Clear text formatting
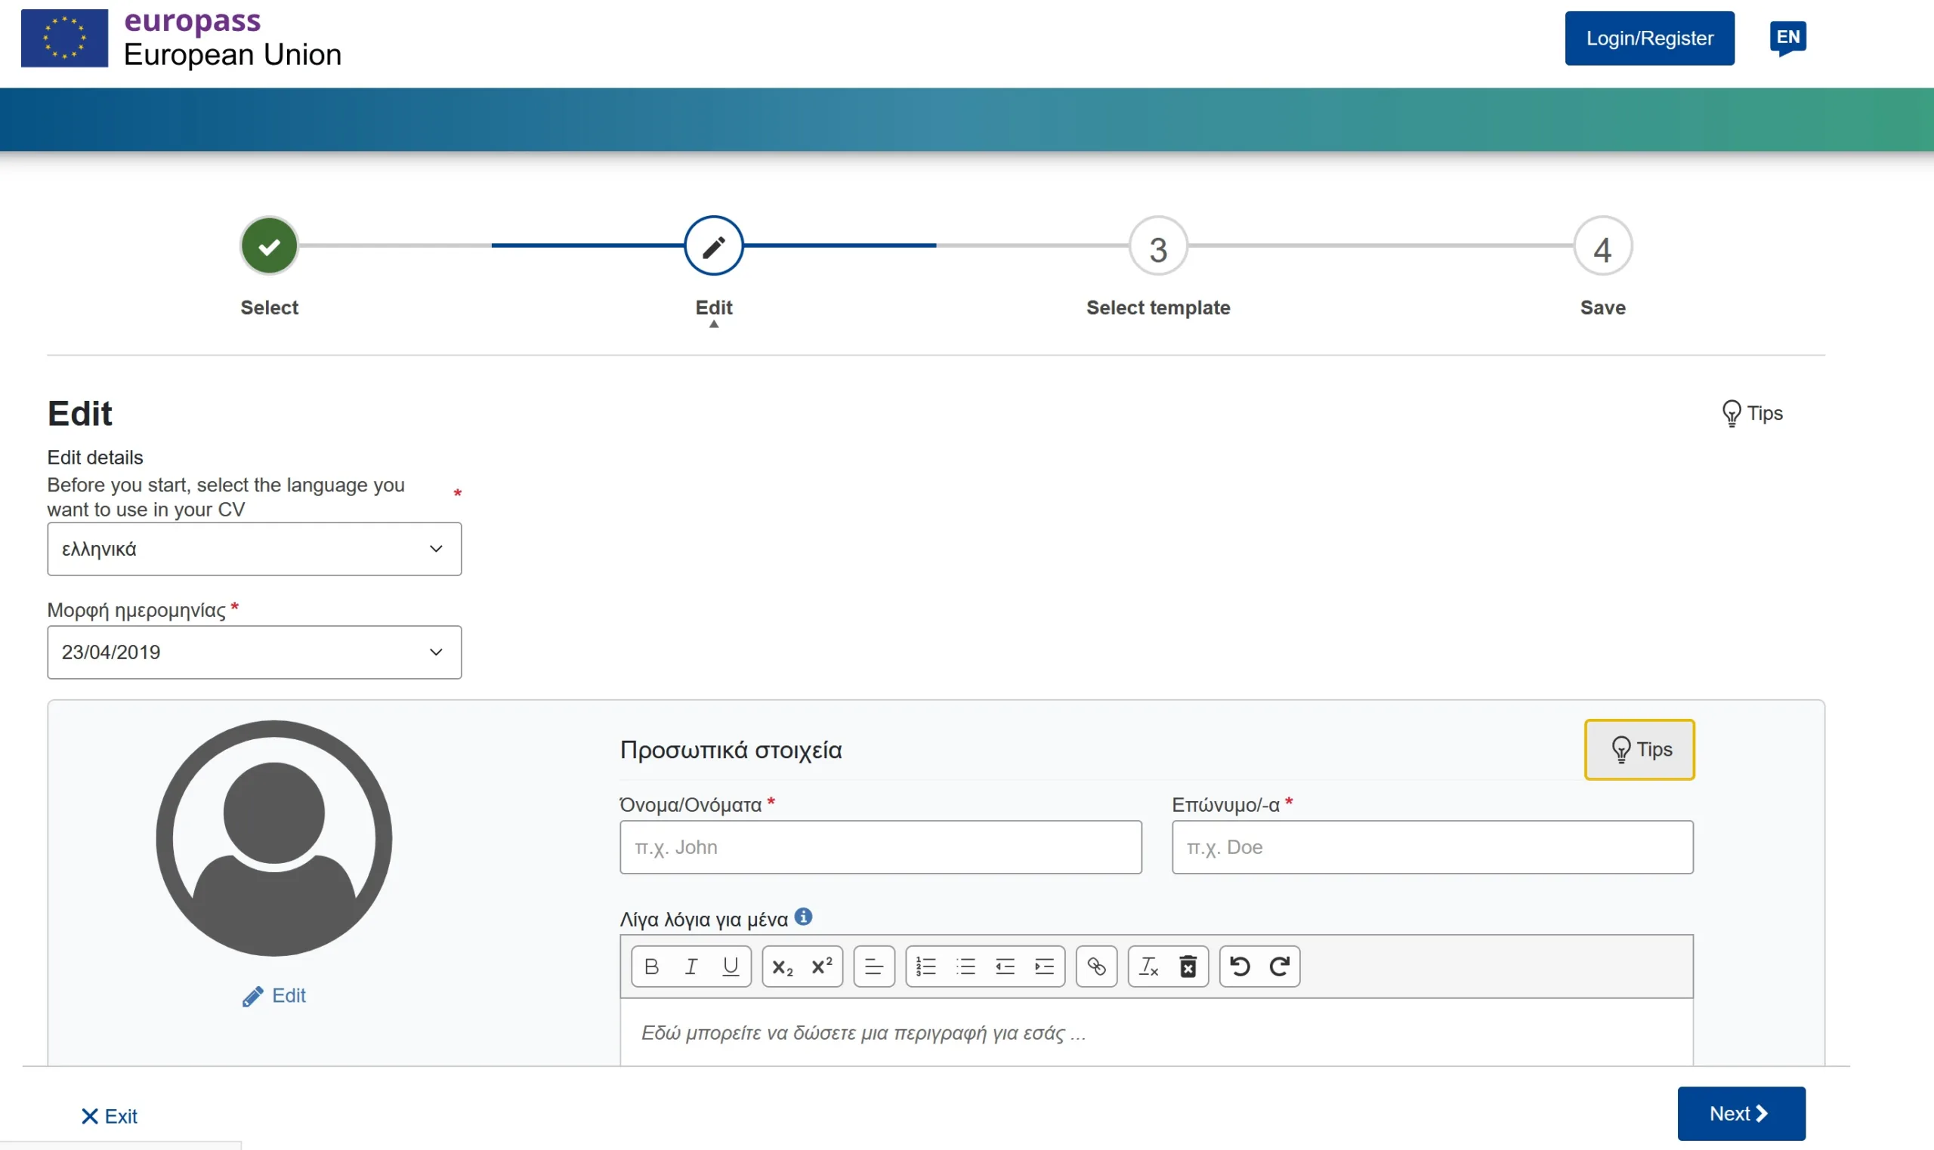This screenshot has width=1934, height=1150. coord(1149,967)
